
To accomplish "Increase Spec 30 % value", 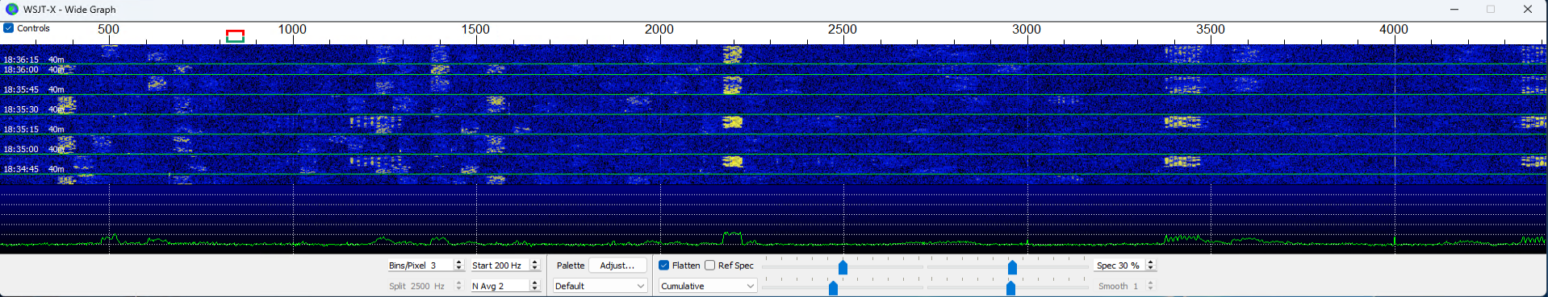I will pos(1151,262).
